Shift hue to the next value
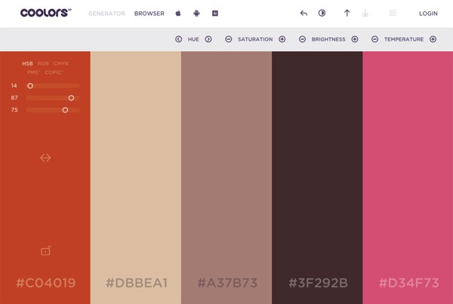Image resolution: width=453 pixels, height=304 pixels. point(208,39)
